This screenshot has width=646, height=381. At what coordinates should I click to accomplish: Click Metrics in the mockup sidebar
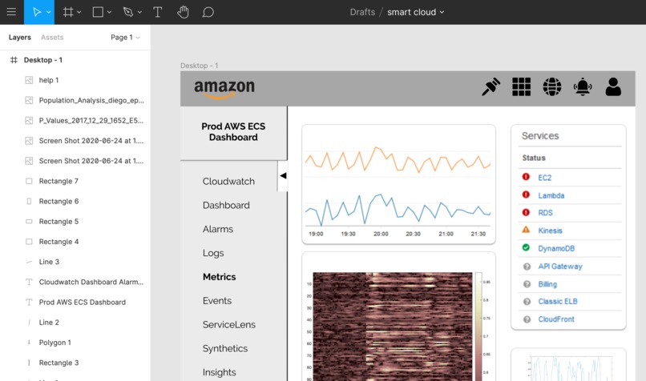[219, 276]
